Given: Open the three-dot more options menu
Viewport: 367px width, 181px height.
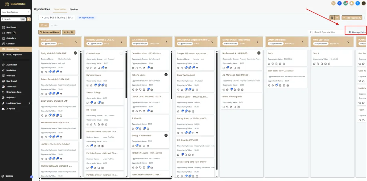Looking at the screenshot, I should [x=365, y=18].
